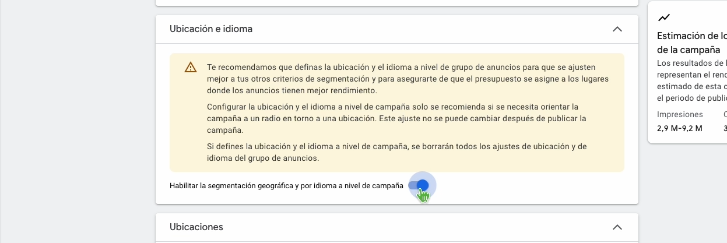Click the Habilitar la segmentación geográfica label
The image size is (727, 243).
tap(286, 186)
